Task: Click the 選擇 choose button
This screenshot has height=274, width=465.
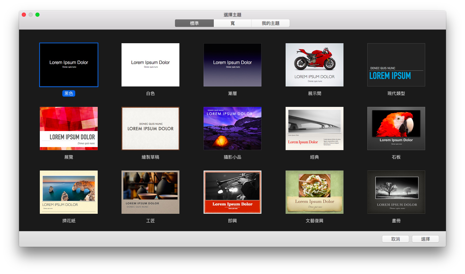Action: pos(426,239)
